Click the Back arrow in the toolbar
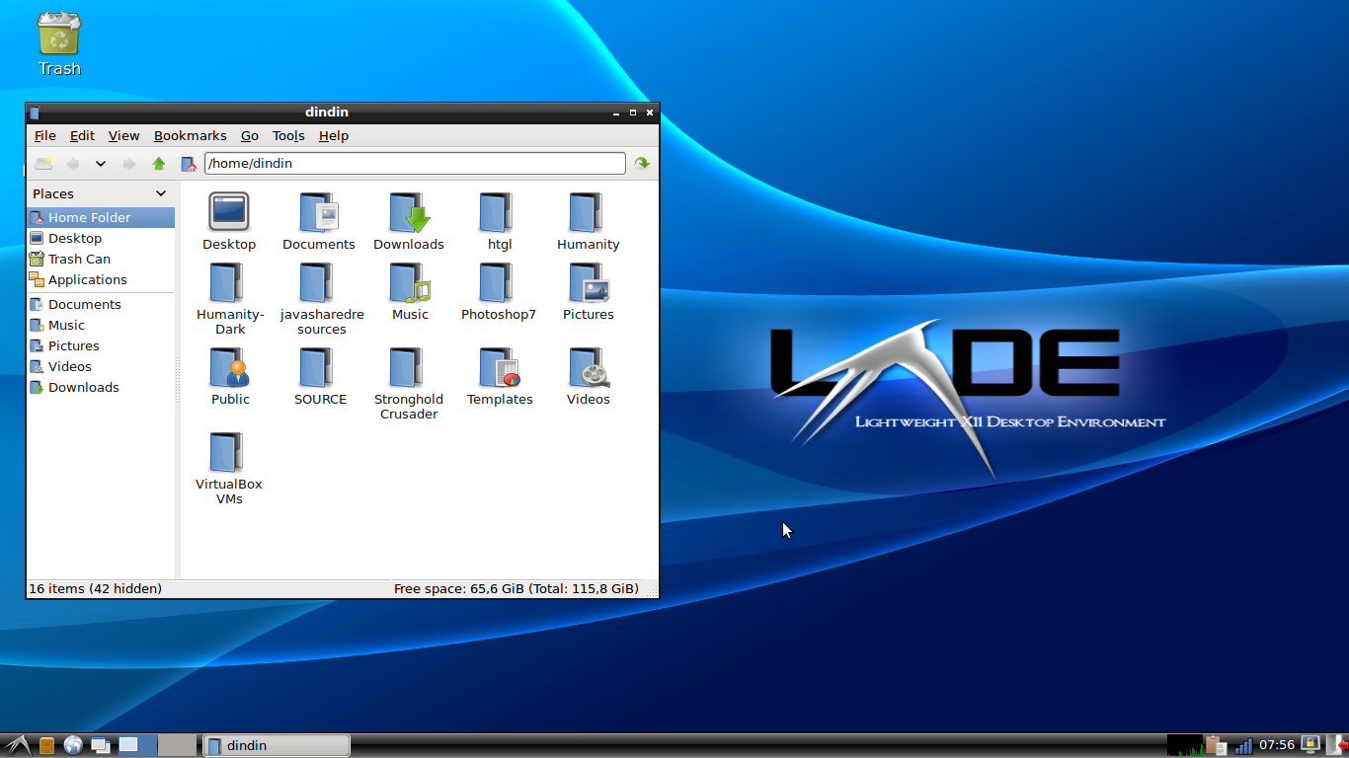This screenshot has width=1349, height=758. 72,164
